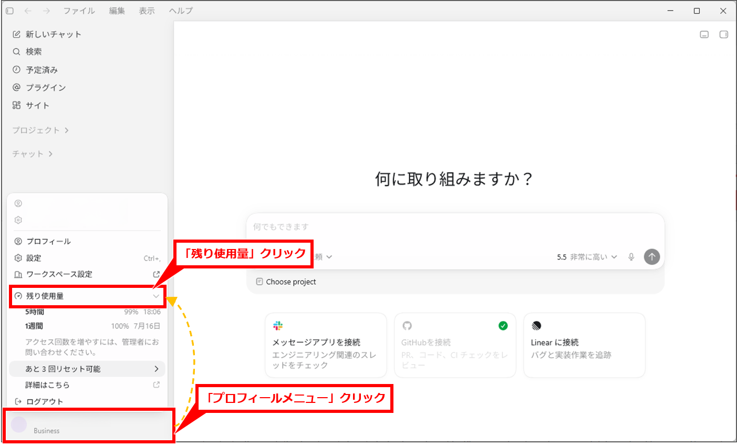737x446 pixels.
Task: Select プロフィール in the profile menu
Action: pyautogui.click(x=87, y=241)
